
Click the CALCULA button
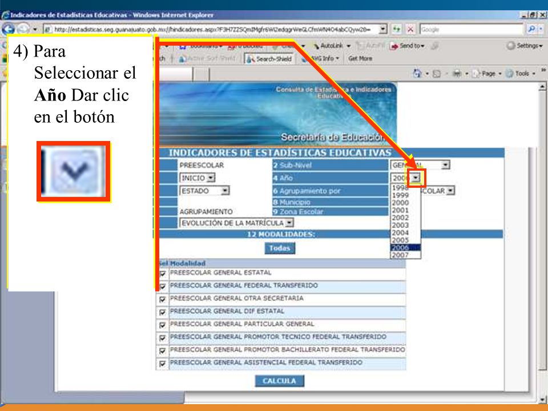click(279, 381)
